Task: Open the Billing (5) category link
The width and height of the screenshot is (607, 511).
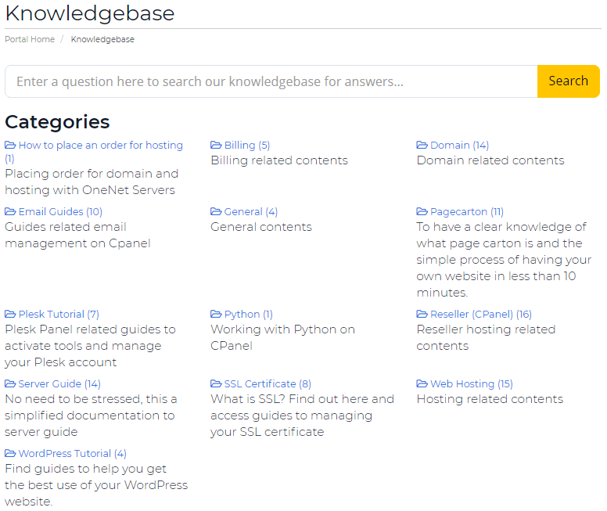Action: (240, 146)
